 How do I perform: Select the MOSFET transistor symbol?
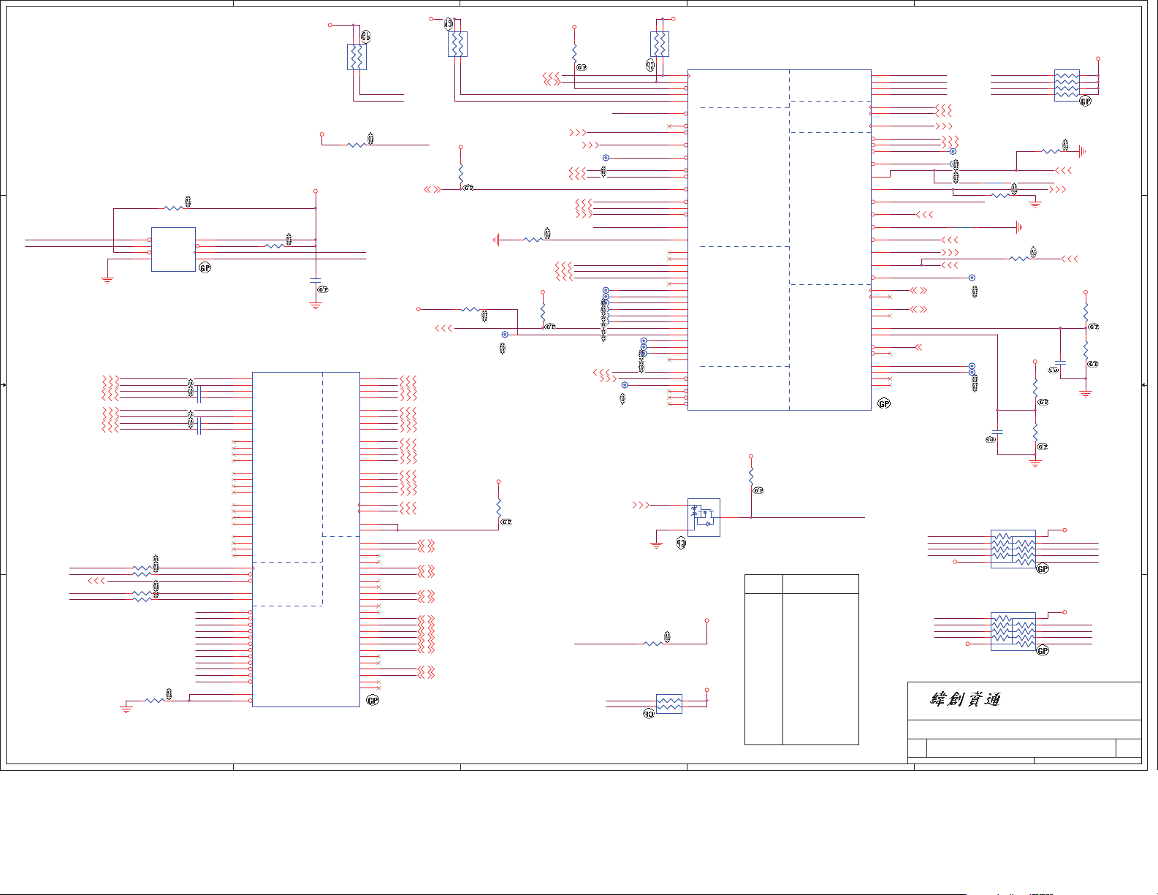coord(704,517)
